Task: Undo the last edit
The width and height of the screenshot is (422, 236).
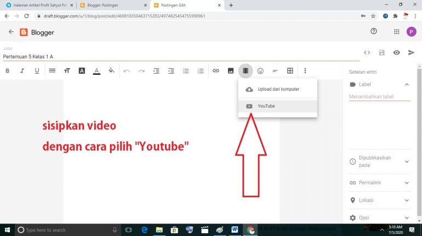Action: [x=127, y=71]
